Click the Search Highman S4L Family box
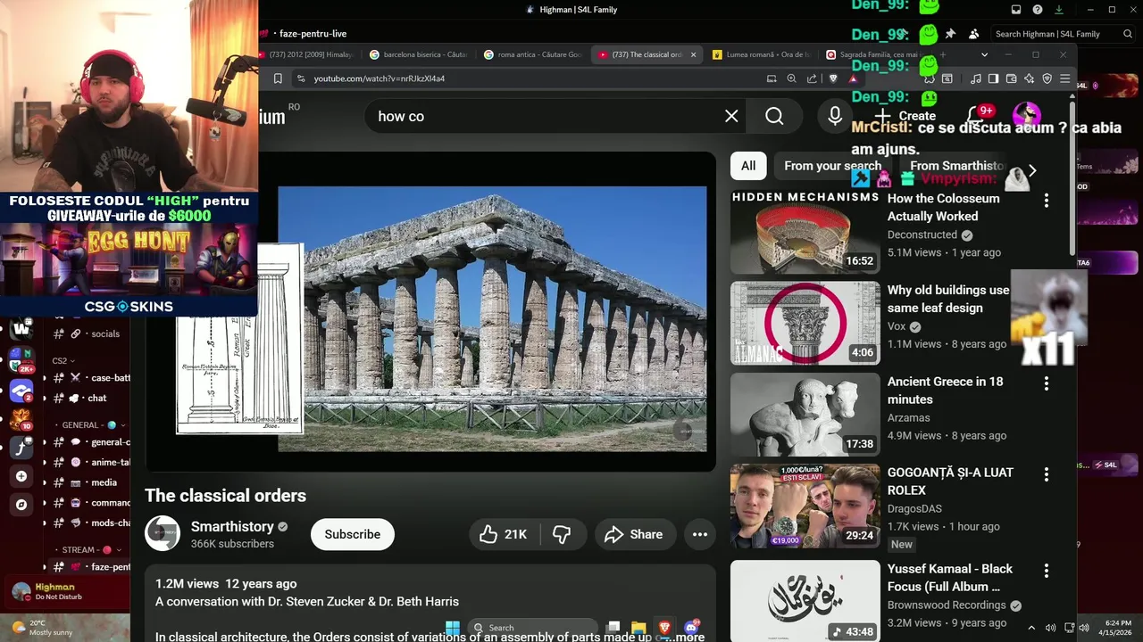Viewport: 1143px width, 642px height. pos(1064,34)
